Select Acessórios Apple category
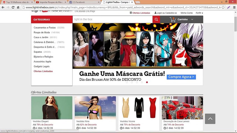 [x=42, y=62]
